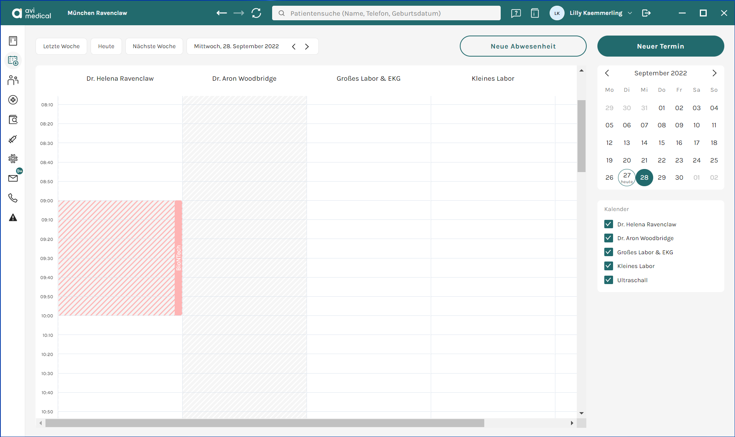
Task: Click the search magnifier icon
Action: pos(282,13)
